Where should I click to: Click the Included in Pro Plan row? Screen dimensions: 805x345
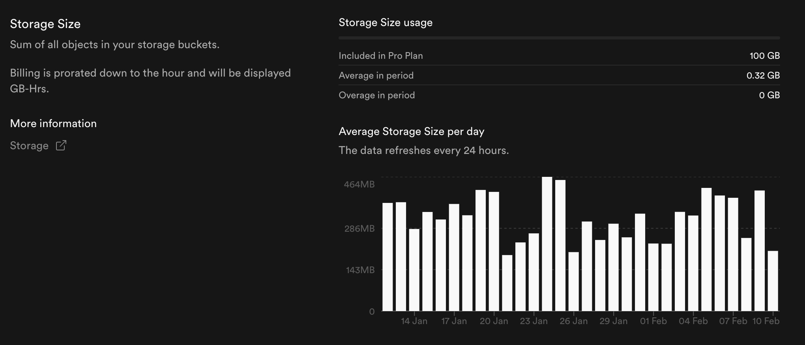point(559,56)
